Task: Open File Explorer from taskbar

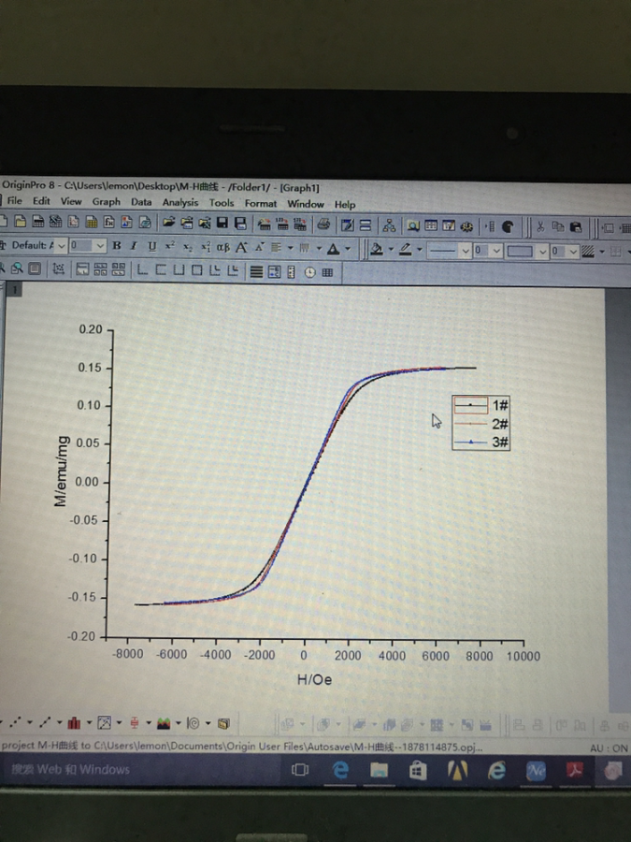Action: [379, 771]
